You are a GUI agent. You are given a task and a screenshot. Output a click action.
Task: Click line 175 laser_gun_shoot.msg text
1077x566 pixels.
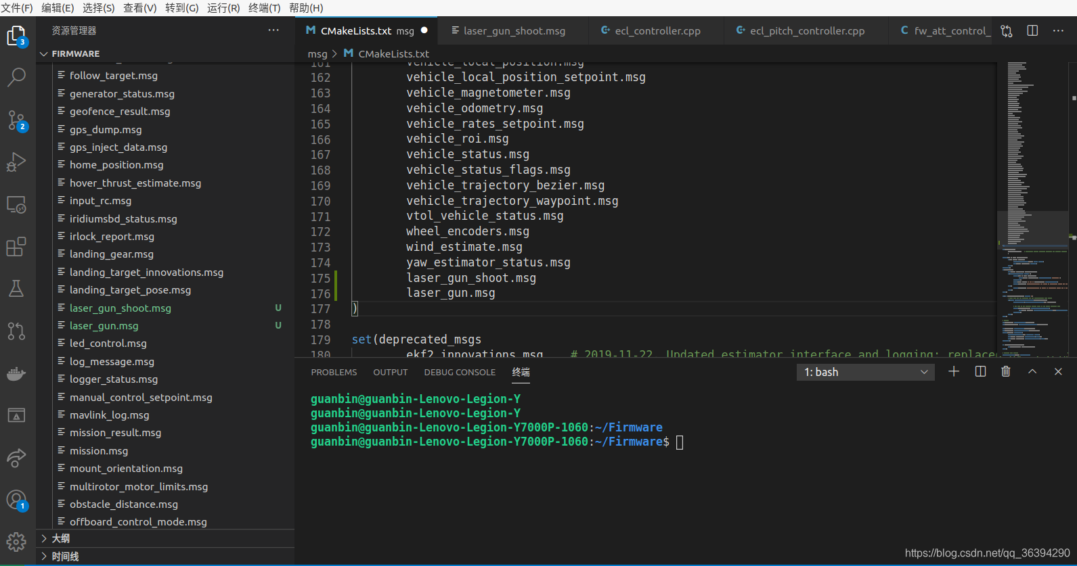tap(471, 278)
